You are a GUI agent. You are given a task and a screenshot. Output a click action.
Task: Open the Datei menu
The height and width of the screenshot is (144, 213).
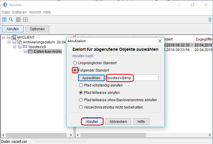(x=6, y=12)
